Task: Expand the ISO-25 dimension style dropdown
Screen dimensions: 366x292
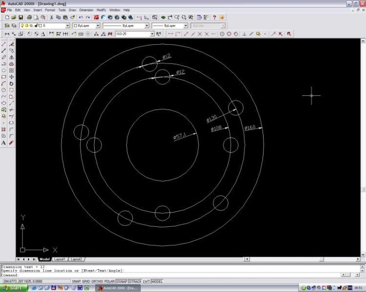Action: [x=152, y=34]
